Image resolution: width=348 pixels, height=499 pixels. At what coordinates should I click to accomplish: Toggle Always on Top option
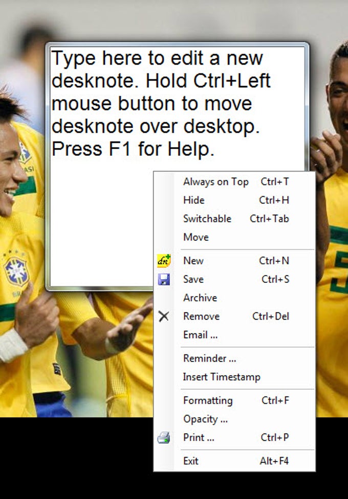[x=234, y=182]
